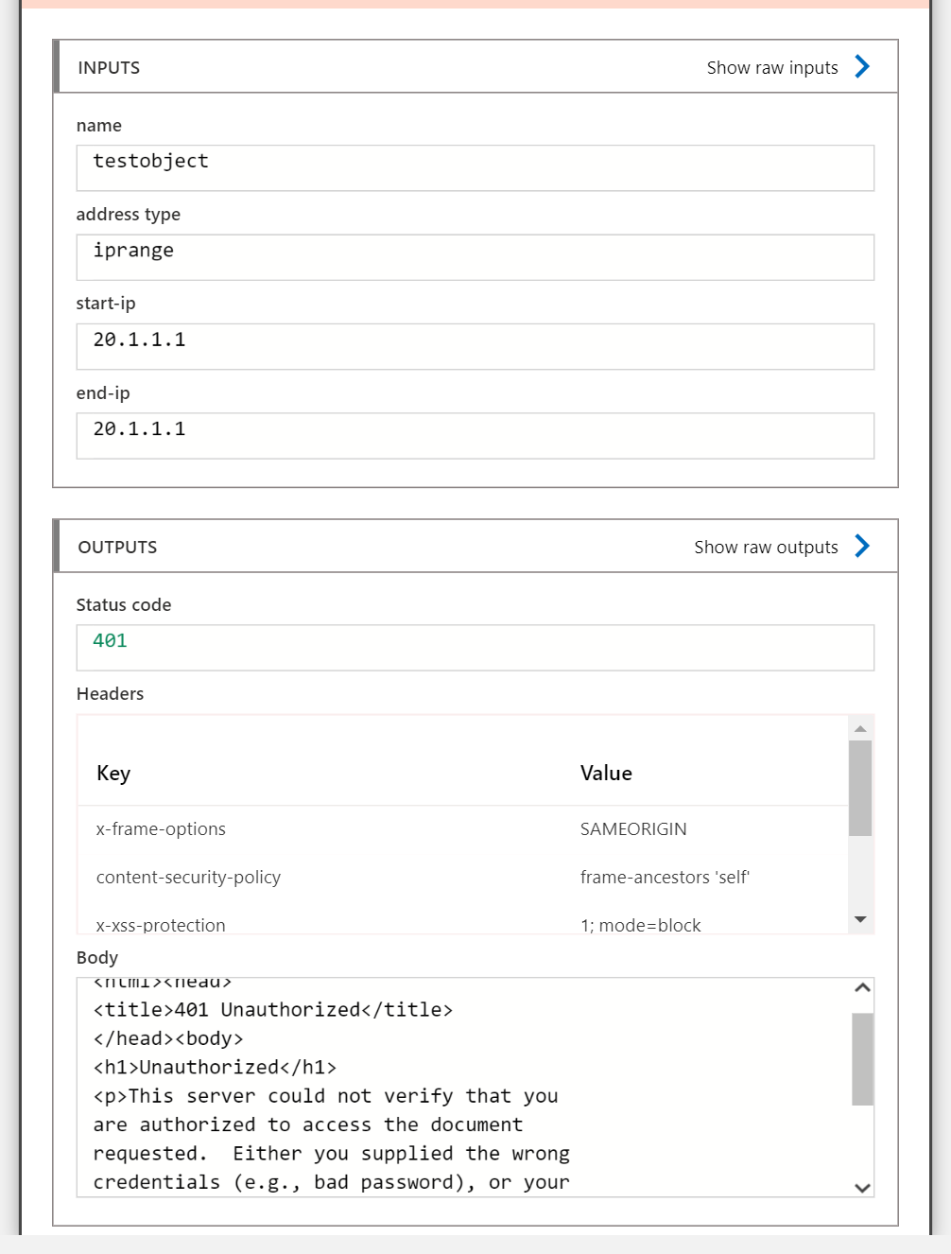Open the raw inputs via its link

click(772, 67)
